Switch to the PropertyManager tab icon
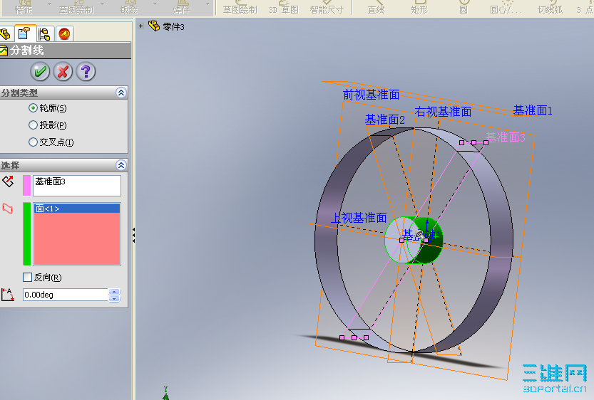 [24, 34]
